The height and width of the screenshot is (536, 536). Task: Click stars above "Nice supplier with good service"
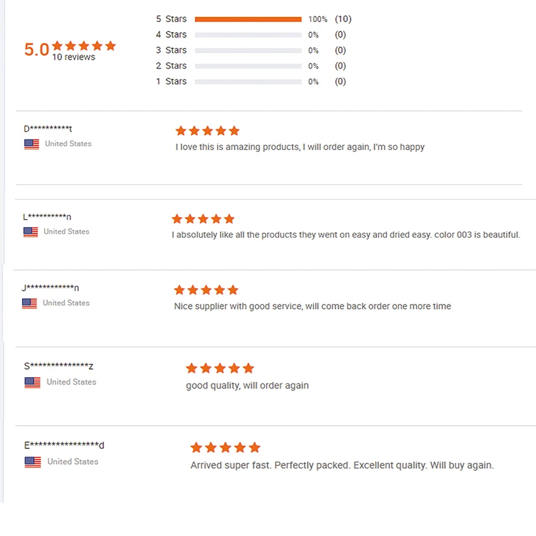[x=206, y=290]
